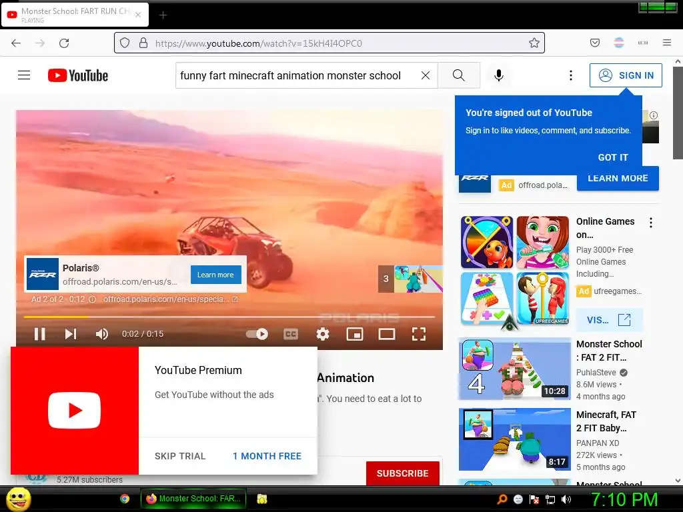This screenshot has height=512, width=683.
Task: Go to the YouTube home logo
Action: tap(78, 75)
